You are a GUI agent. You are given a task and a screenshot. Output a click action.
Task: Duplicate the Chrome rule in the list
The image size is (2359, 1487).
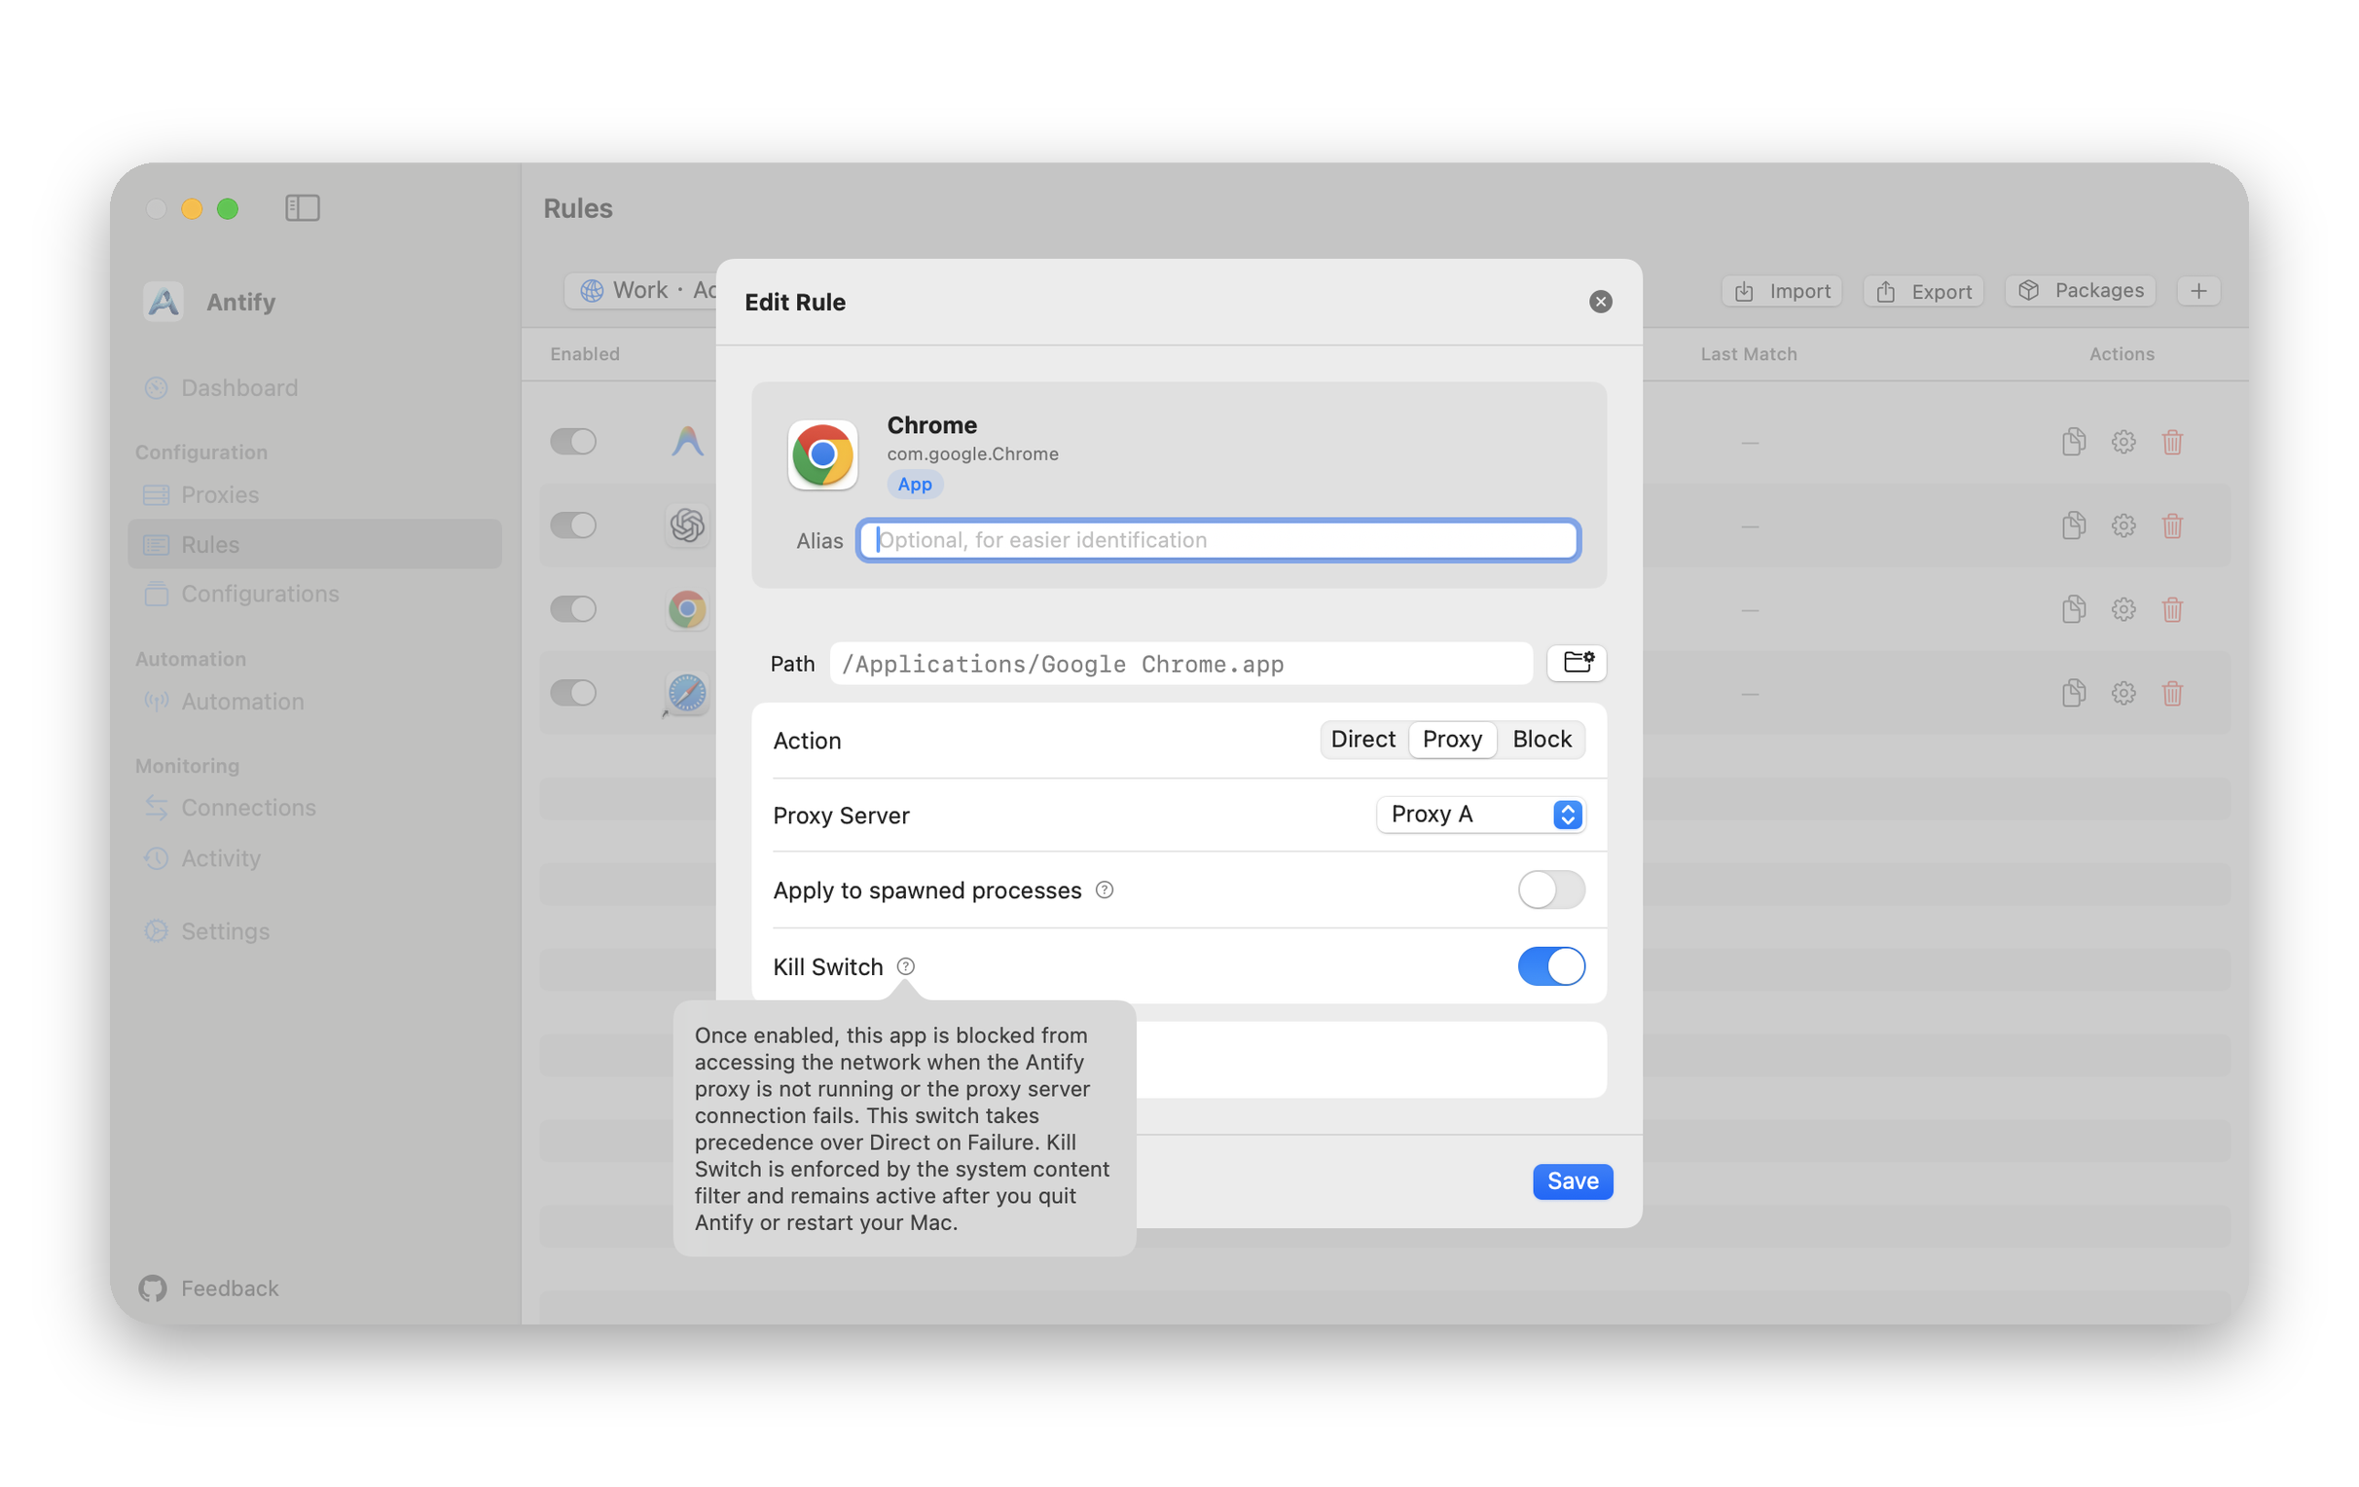[2073, 609]
